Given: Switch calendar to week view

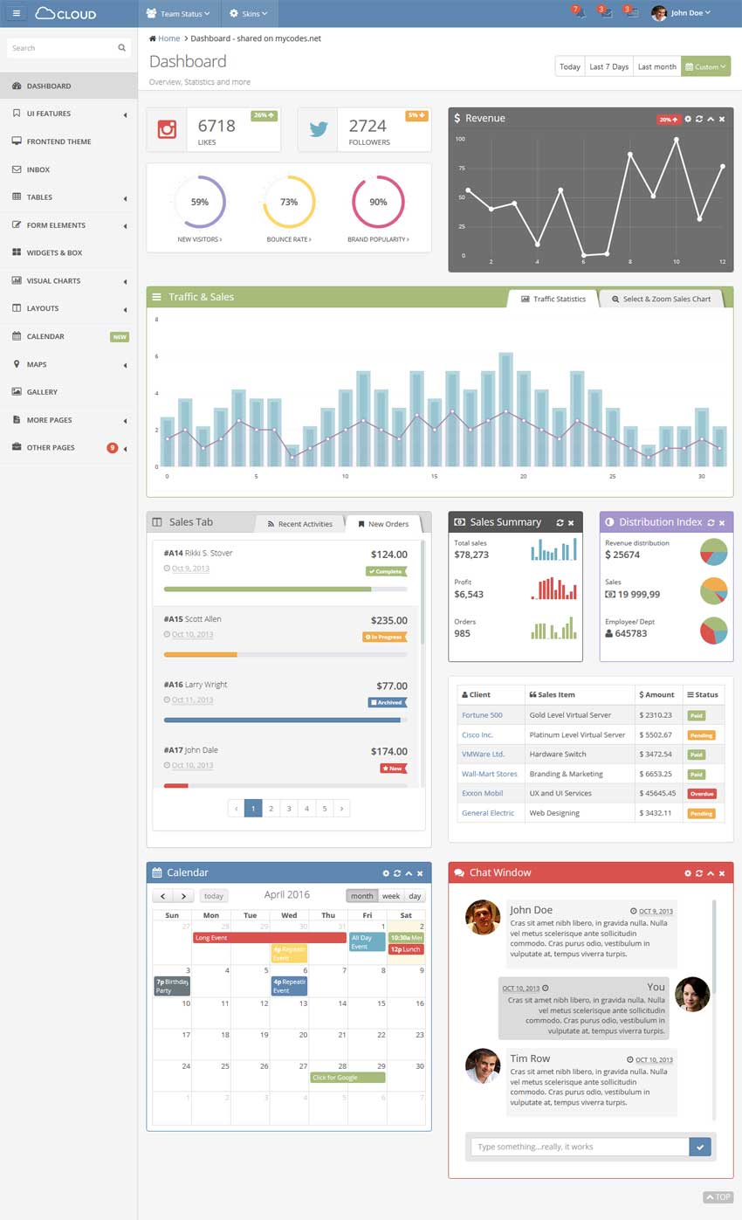Looking at the screenshot, I should click(x=391, y=896).
